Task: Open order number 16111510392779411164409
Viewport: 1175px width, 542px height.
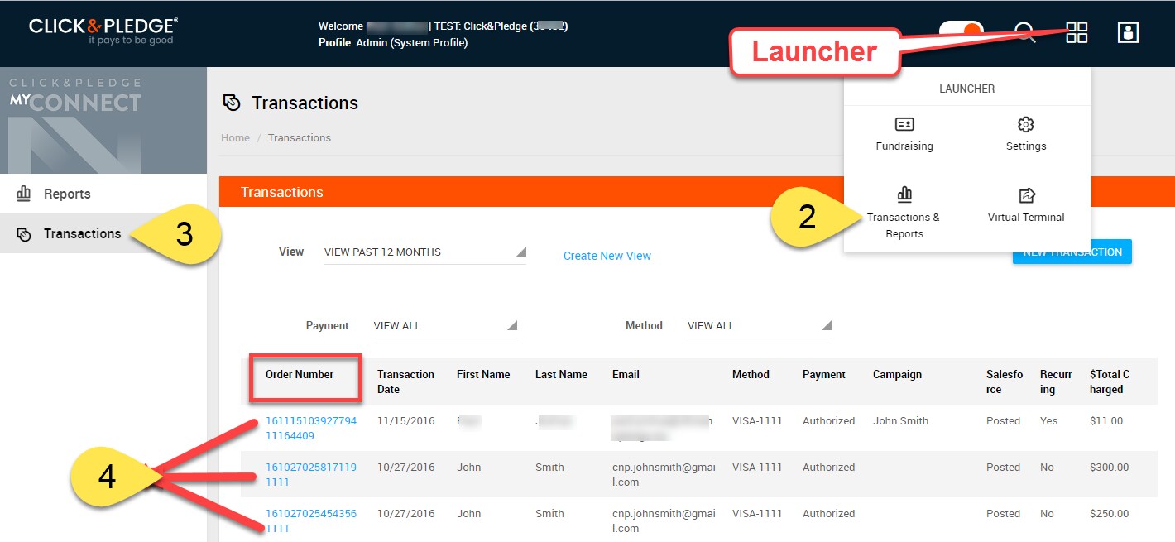Action: click(x=311, y=429)
